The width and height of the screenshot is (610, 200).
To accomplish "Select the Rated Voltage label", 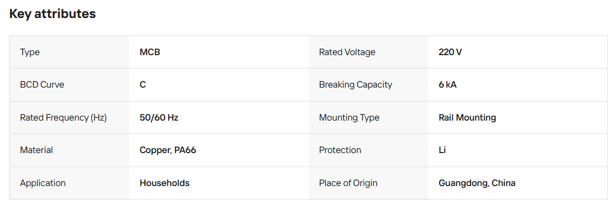I will [x=347, y=52].
